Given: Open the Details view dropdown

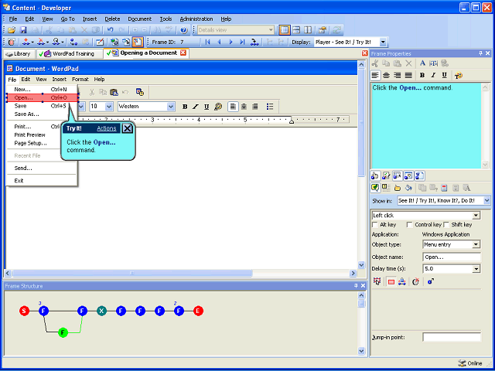Looking at the screenshot, I should coord(271,30).
